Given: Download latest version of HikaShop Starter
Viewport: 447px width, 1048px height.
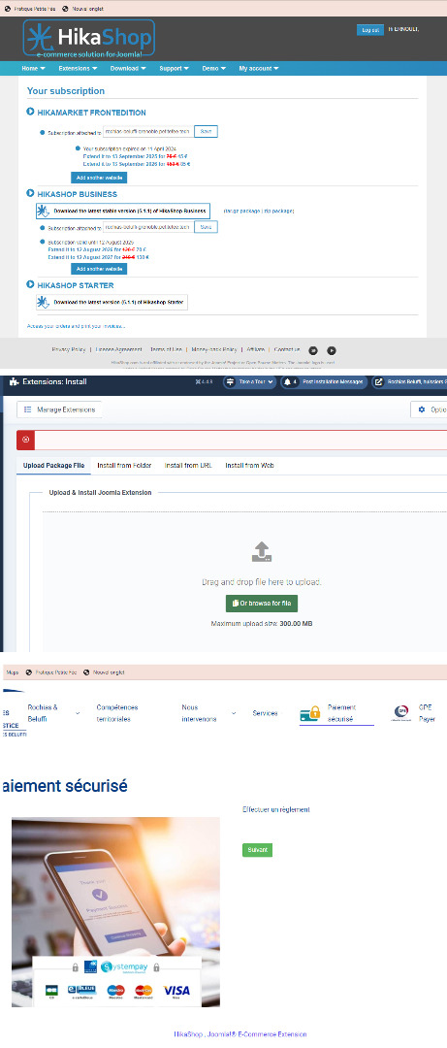Looking at the screenshot, I should (112, 302).
